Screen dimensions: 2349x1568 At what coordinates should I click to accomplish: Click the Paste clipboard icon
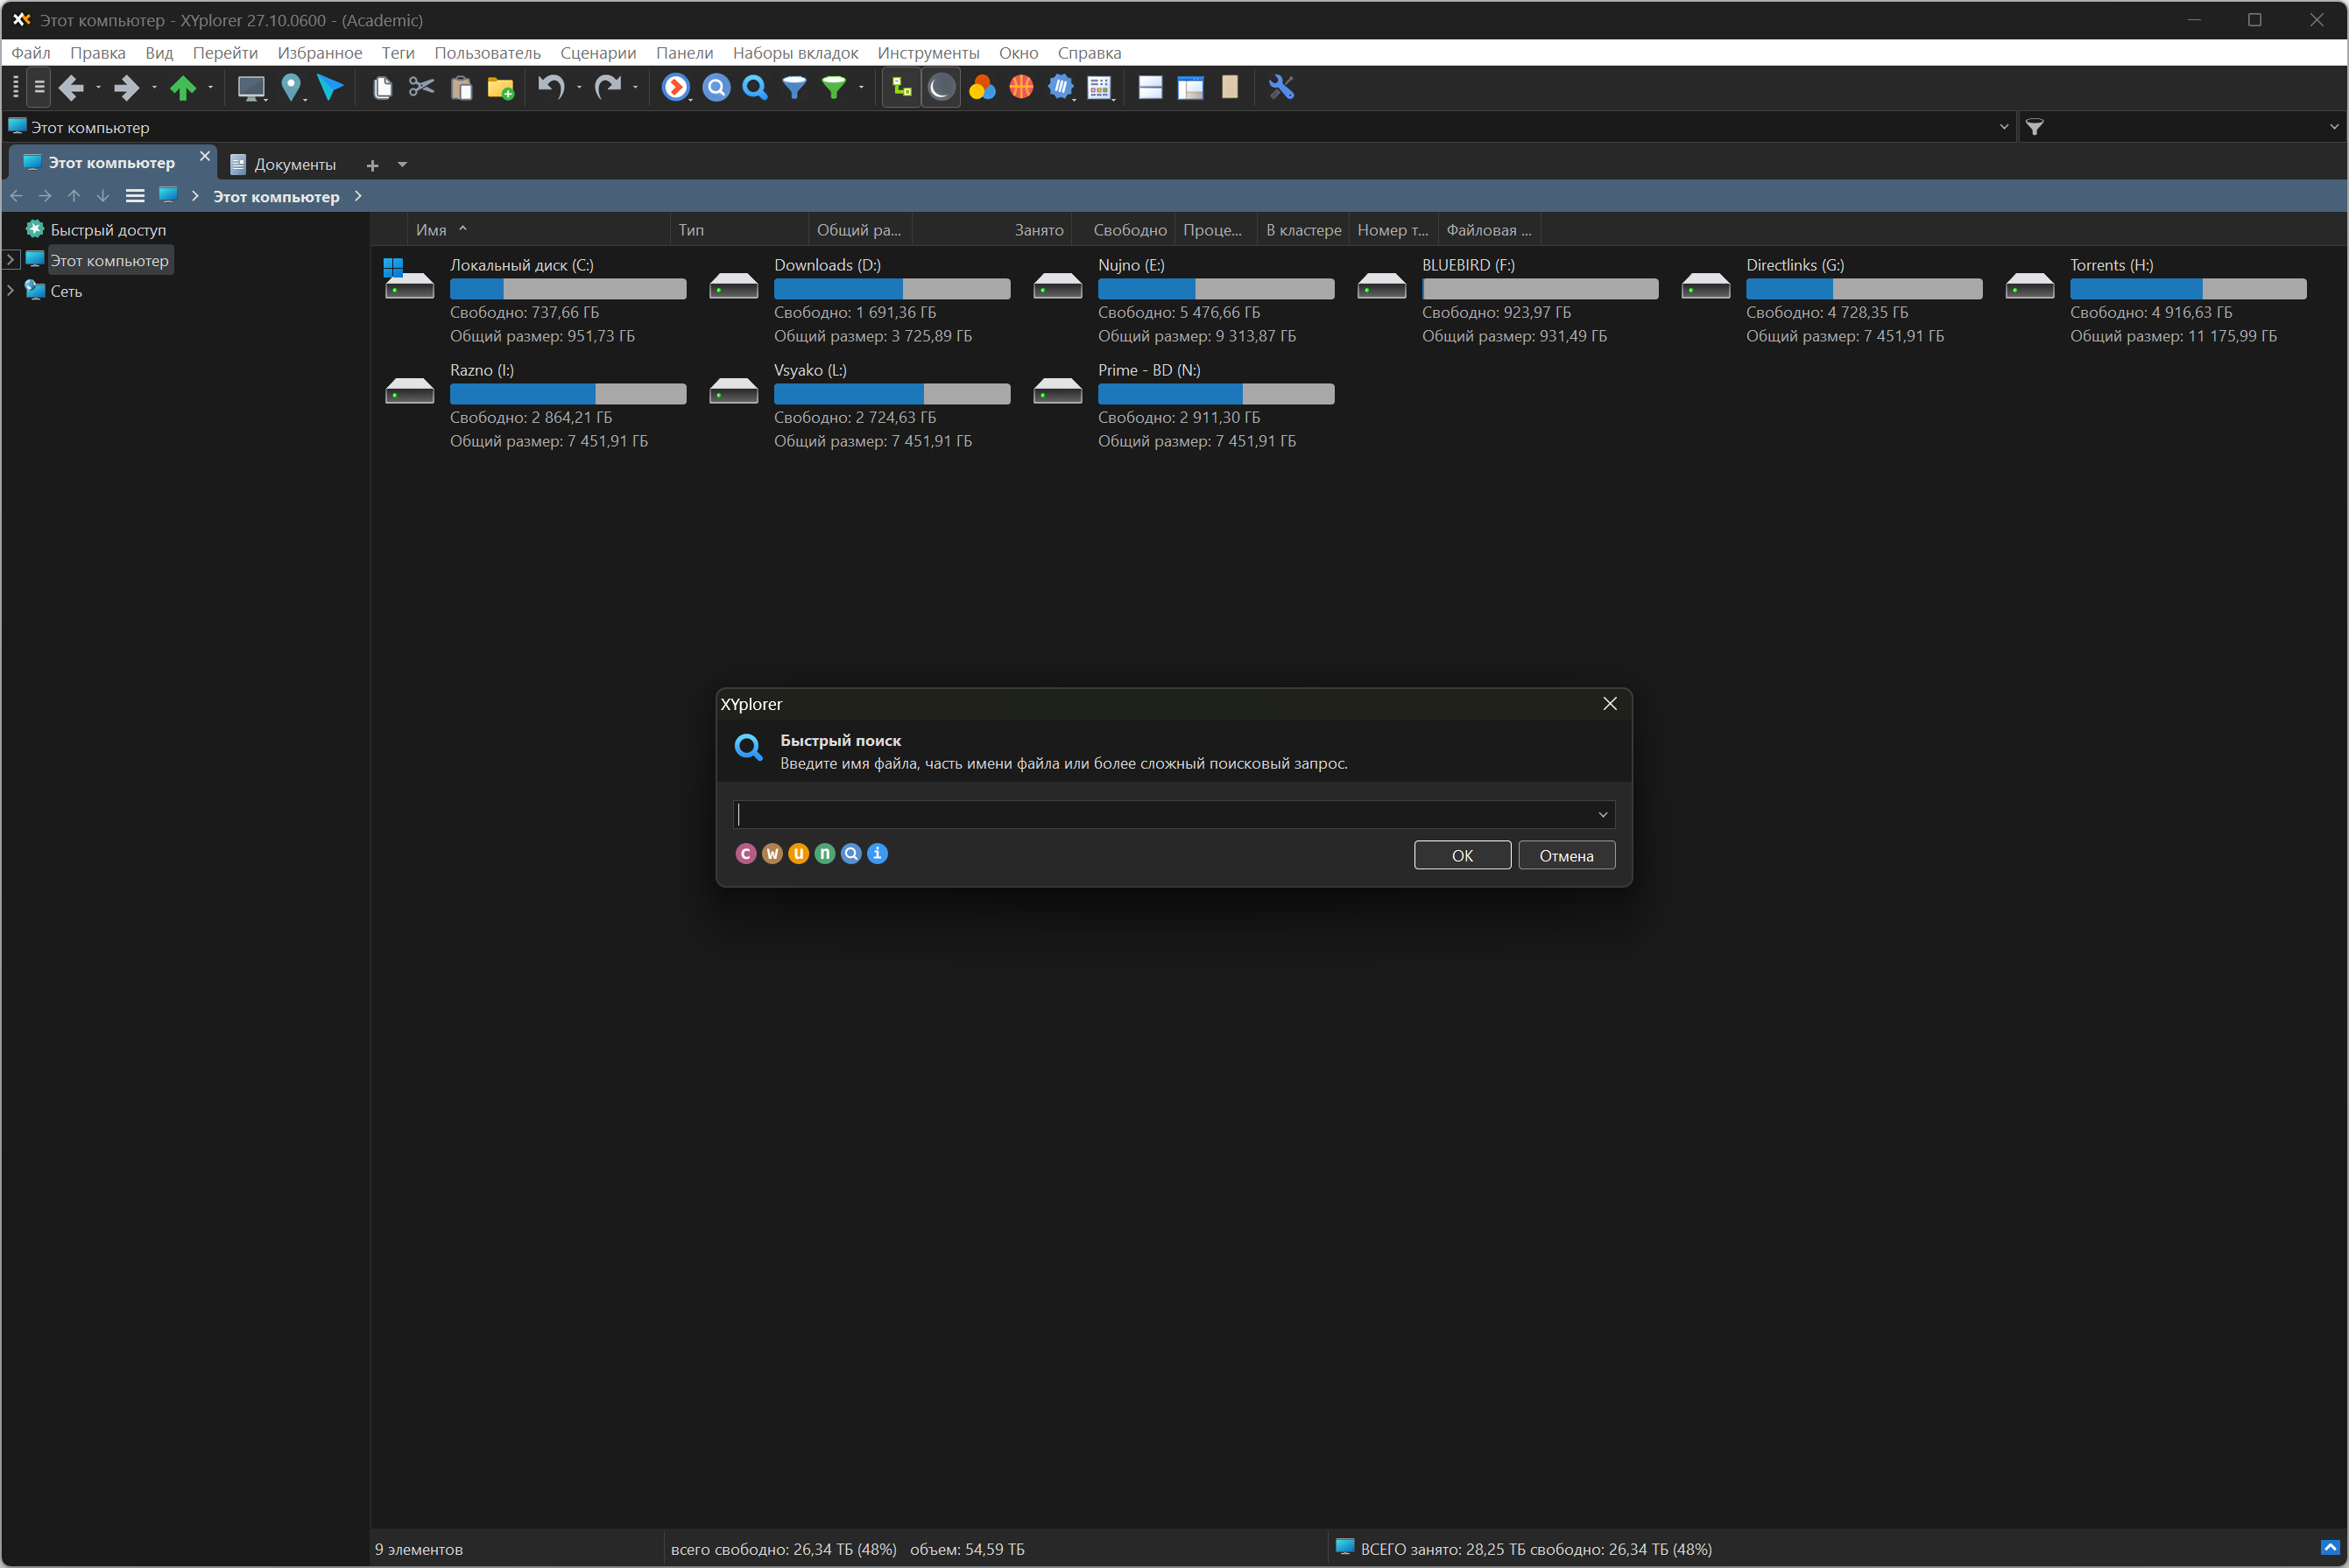click(462, 88)
